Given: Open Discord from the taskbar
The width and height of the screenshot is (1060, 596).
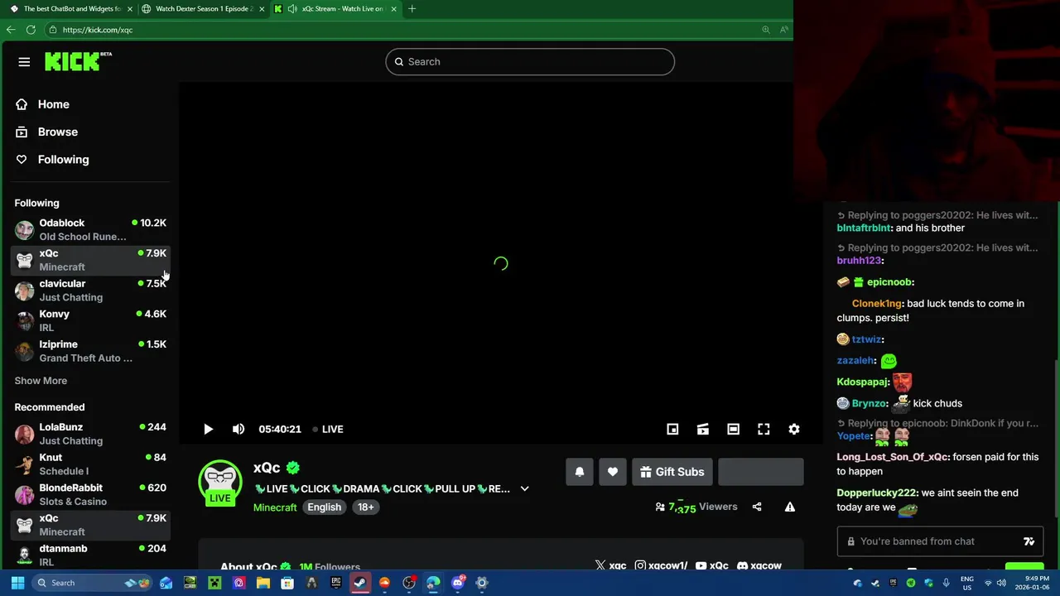Looking at the screenshot, I should [x=457, y=583].
